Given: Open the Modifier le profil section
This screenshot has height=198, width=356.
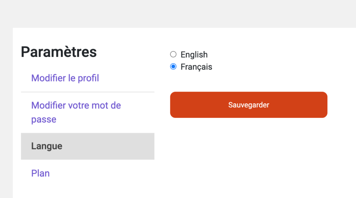Looking at the screenshot, I should pos(65,78).
